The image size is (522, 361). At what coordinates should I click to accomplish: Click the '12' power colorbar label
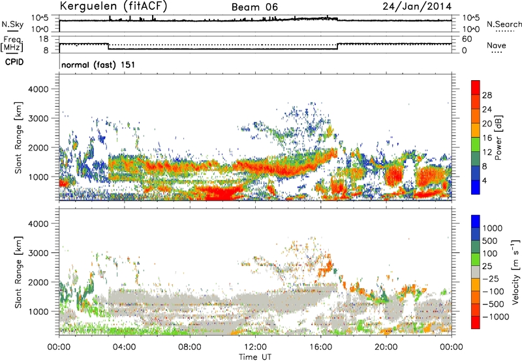(x=487, y=152)
